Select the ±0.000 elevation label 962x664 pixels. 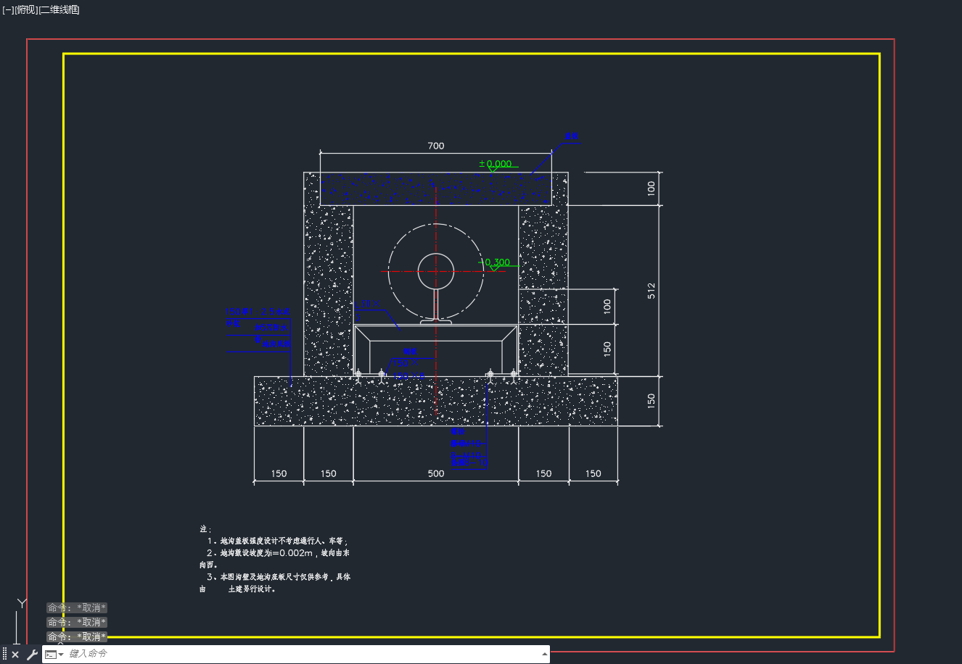(496, 164)
